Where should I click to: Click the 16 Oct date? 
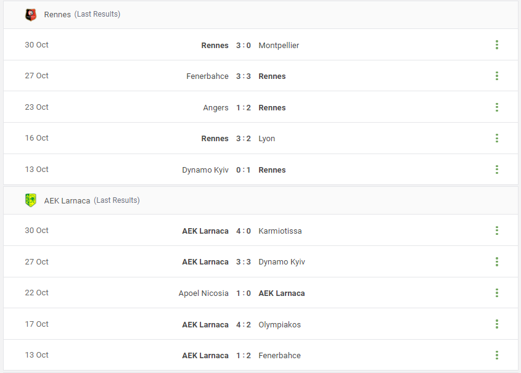point(36,138)
